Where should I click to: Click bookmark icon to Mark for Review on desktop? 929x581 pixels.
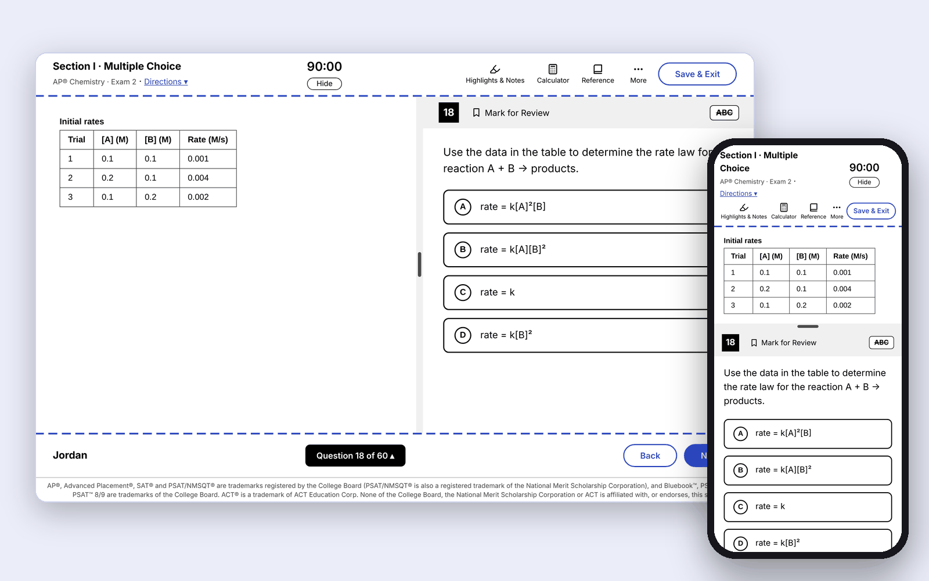tap(476, 113)
